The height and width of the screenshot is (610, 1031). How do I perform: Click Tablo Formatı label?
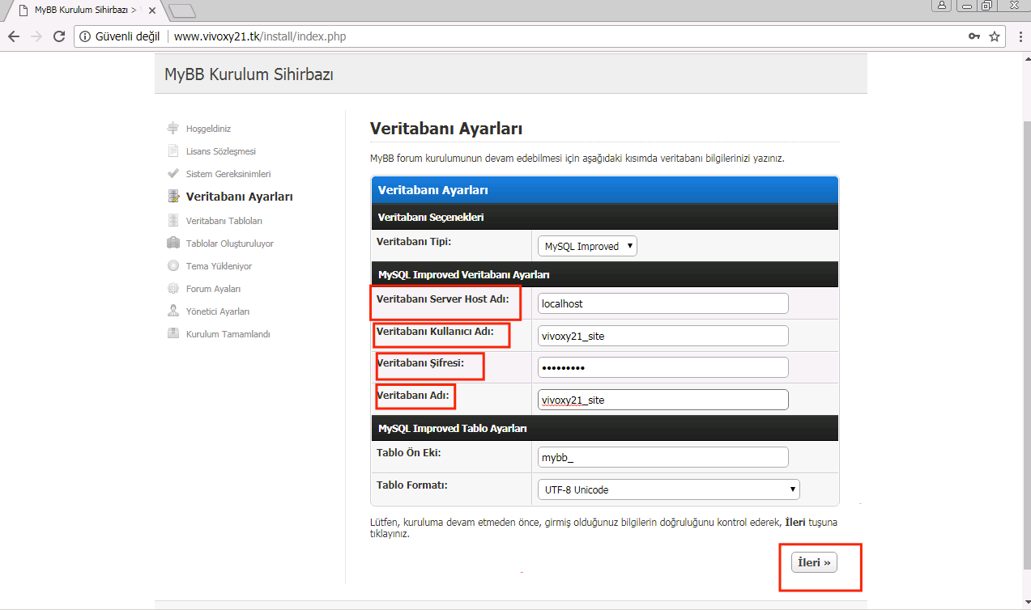click(x=412, y=485)
